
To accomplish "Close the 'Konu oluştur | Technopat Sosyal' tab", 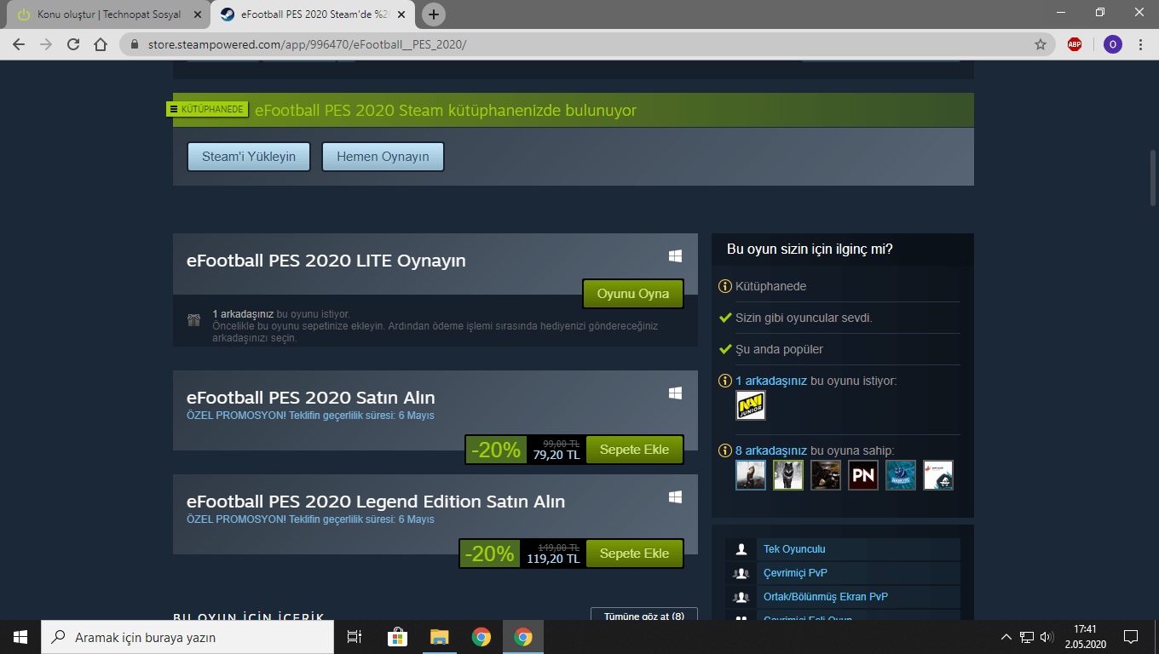I will [x=198, y=14].
